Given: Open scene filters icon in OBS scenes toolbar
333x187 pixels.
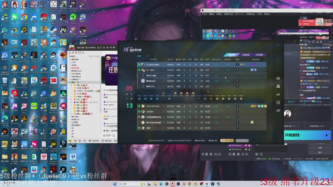Looking at the screenshot, I should coord(211,154).
